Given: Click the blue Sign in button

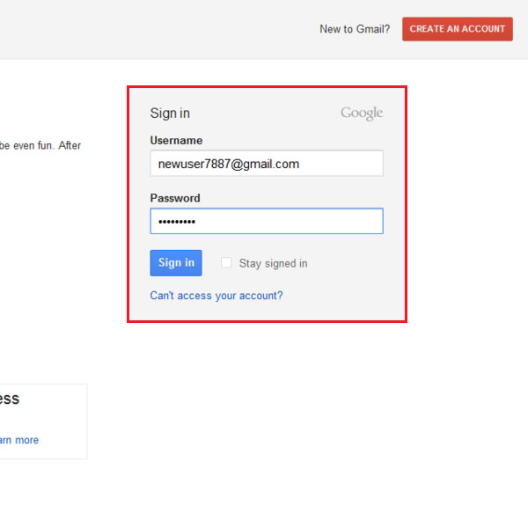Looking at the screenshot, I should click(x=176, y=263).
